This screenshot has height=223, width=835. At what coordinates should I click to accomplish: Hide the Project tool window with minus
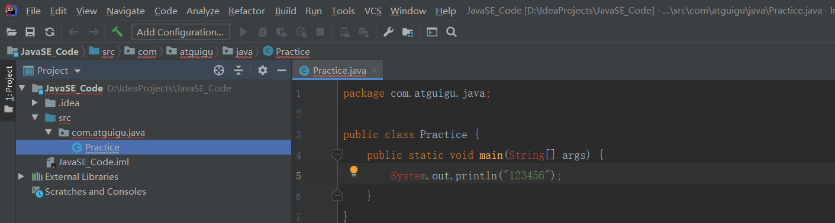point(282,71)
